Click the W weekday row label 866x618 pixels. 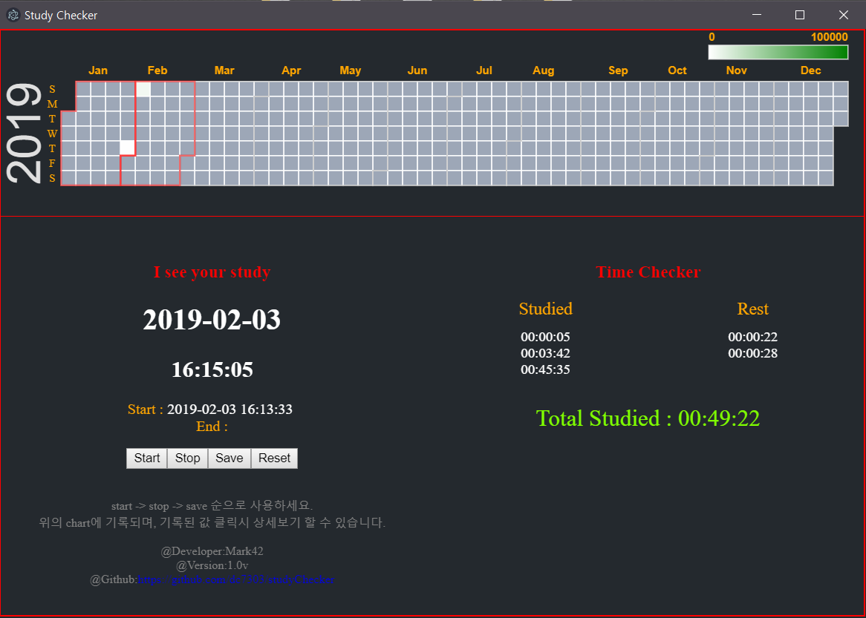click(x=52, y=134)
